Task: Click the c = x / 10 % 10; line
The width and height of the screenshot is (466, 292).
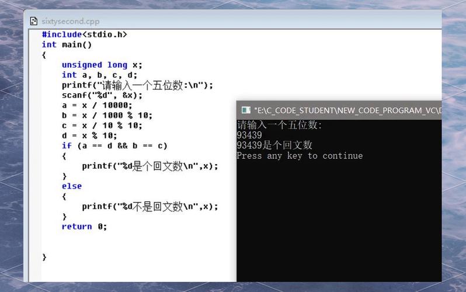Action: tap(102, 126)
